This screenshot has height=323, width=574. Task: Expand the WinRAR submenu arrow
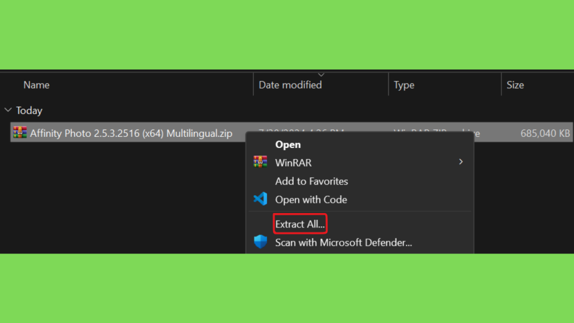pos(461,162)
